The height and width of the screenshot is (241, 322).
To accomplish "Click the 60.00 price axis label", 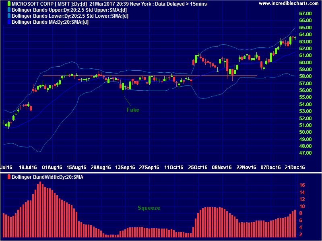I will pos(305,63).
